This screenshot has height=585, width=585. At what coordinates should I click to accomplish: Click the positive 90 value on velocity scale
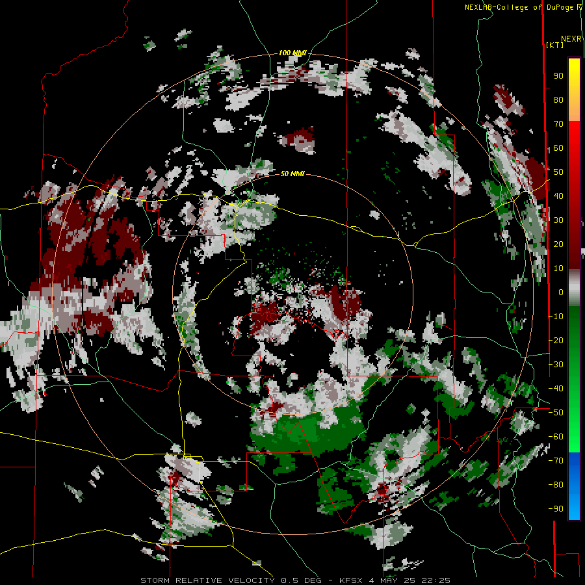coord(558,76)
